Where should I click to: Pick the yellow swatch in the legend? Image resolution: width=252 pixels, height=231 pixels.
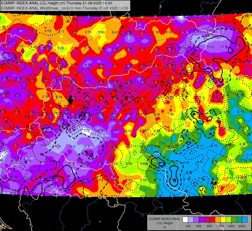223,220
